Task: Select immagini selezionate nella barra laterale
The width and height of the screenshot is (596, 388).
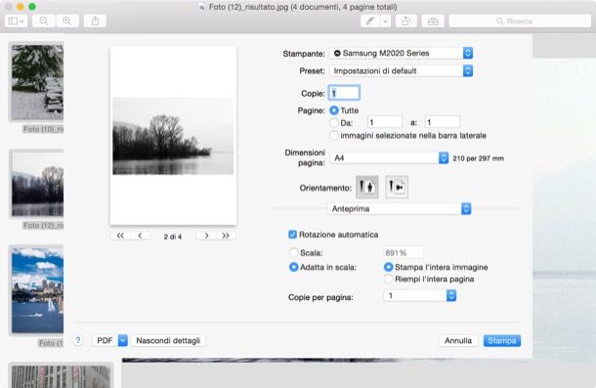Action: click(334, 136)
